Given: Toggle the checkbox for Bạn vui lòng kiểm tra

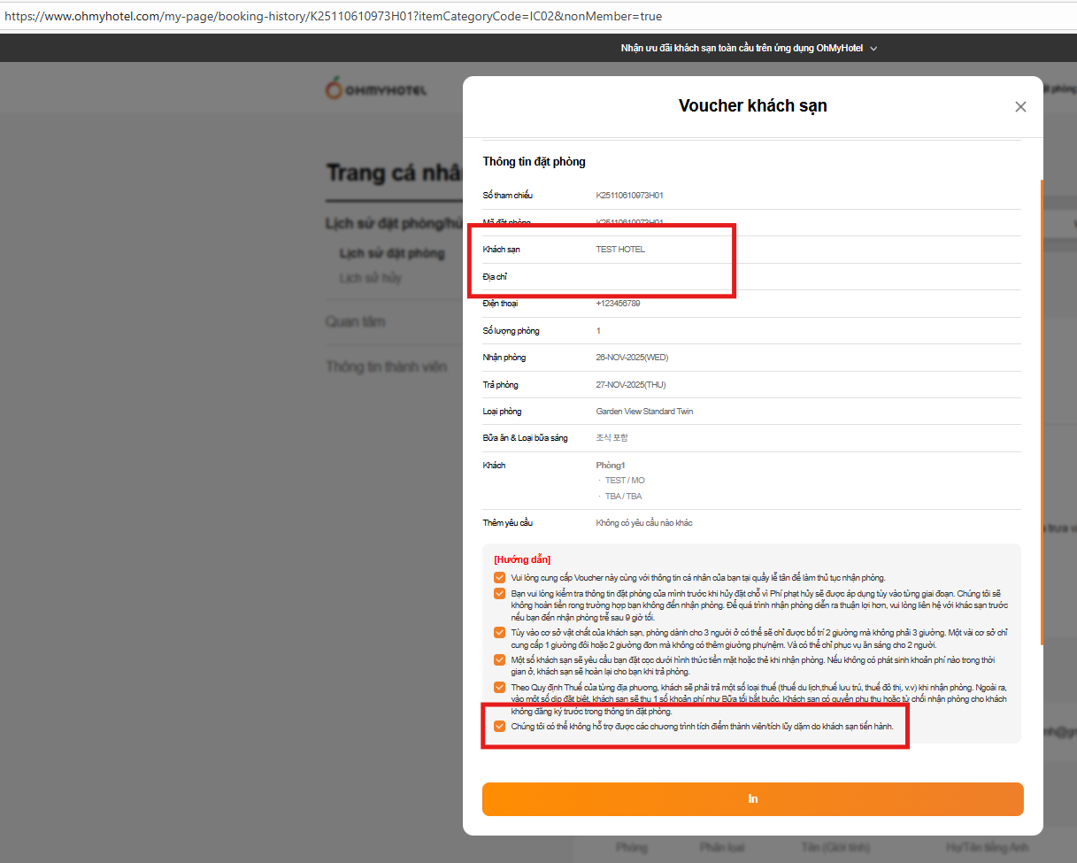Looking at the screenshot, I should [500, 593].
